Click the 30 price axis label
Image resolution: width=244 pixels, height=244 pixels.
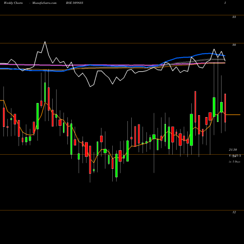[234, 45]
